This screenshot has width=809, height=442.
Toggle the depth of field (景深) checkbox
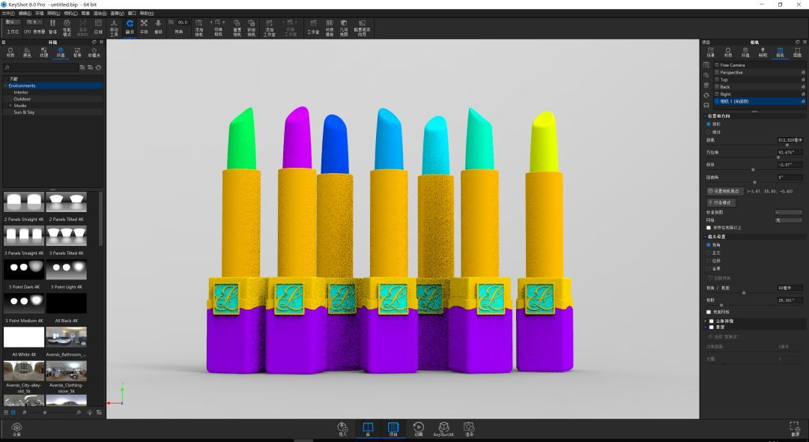pyautogui.click(x=712, y=327)
